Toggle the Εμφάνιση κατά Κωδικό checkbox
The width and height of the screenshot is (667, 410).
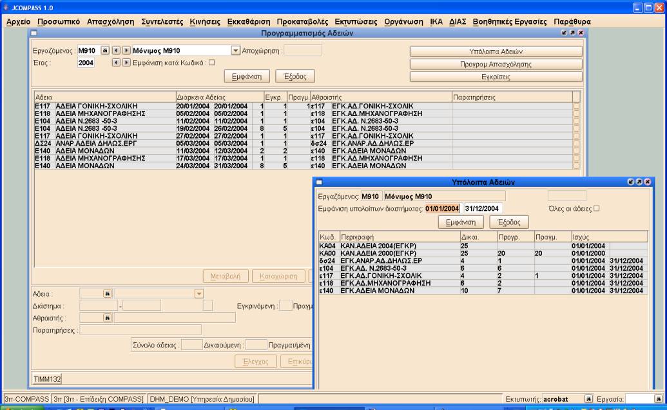click(212, 63)
